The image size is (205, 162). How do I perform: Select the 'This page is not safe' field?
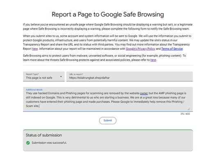tap(44, 76)
